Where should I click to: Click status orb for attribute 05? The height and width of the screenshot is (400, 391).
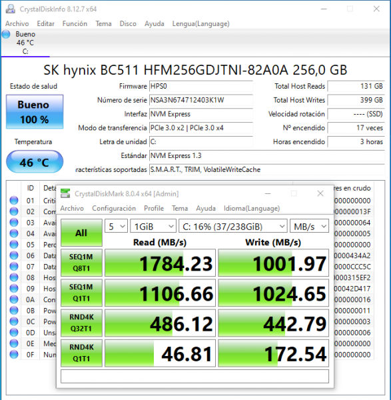(14, 245)
